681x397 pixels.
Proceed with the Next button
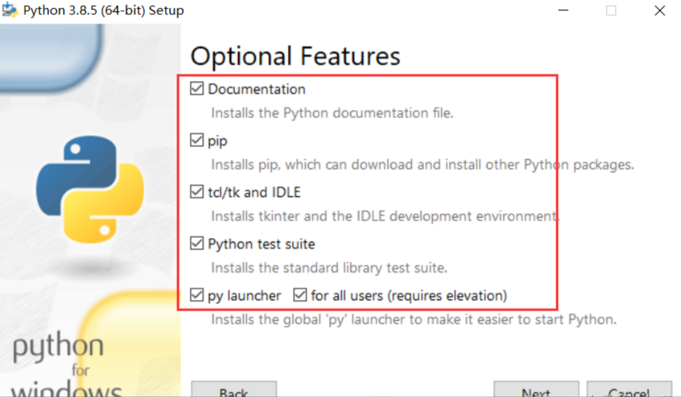[536, 389]
